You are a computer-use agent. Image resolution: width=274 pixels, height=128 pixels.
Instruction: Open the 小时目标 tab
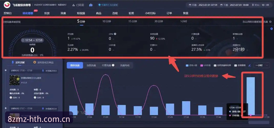150,13
